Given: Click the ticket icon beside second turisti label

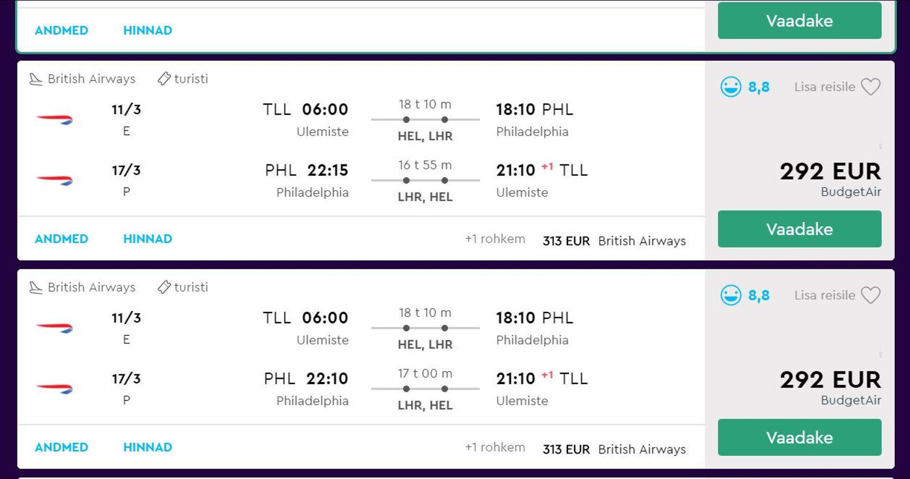Looking at the screenshot, I should click(x=164, y=287).
